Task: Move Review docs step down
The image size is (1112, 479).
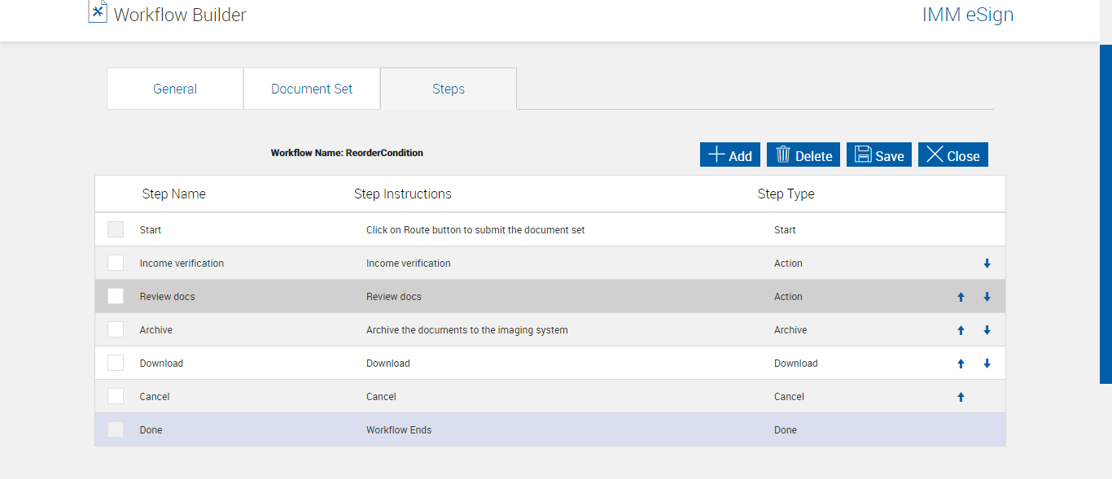Action: click(987, 297)
